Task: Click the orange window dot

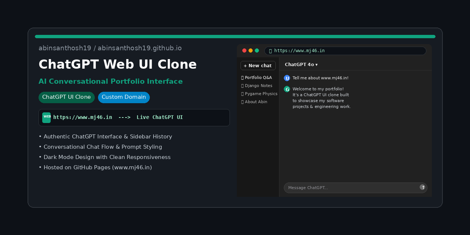Action: [x=251, y=51]
